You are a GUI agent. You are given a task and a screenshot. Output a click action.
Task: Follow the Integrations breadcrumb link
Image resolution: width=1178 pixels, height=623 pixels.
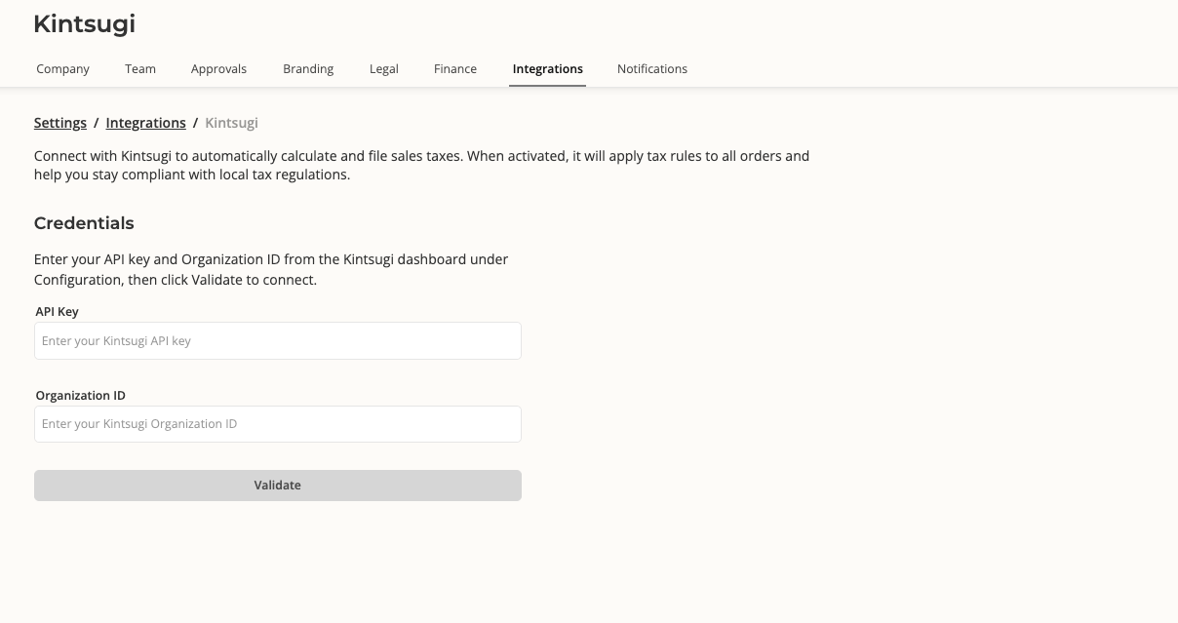point(146,123)
